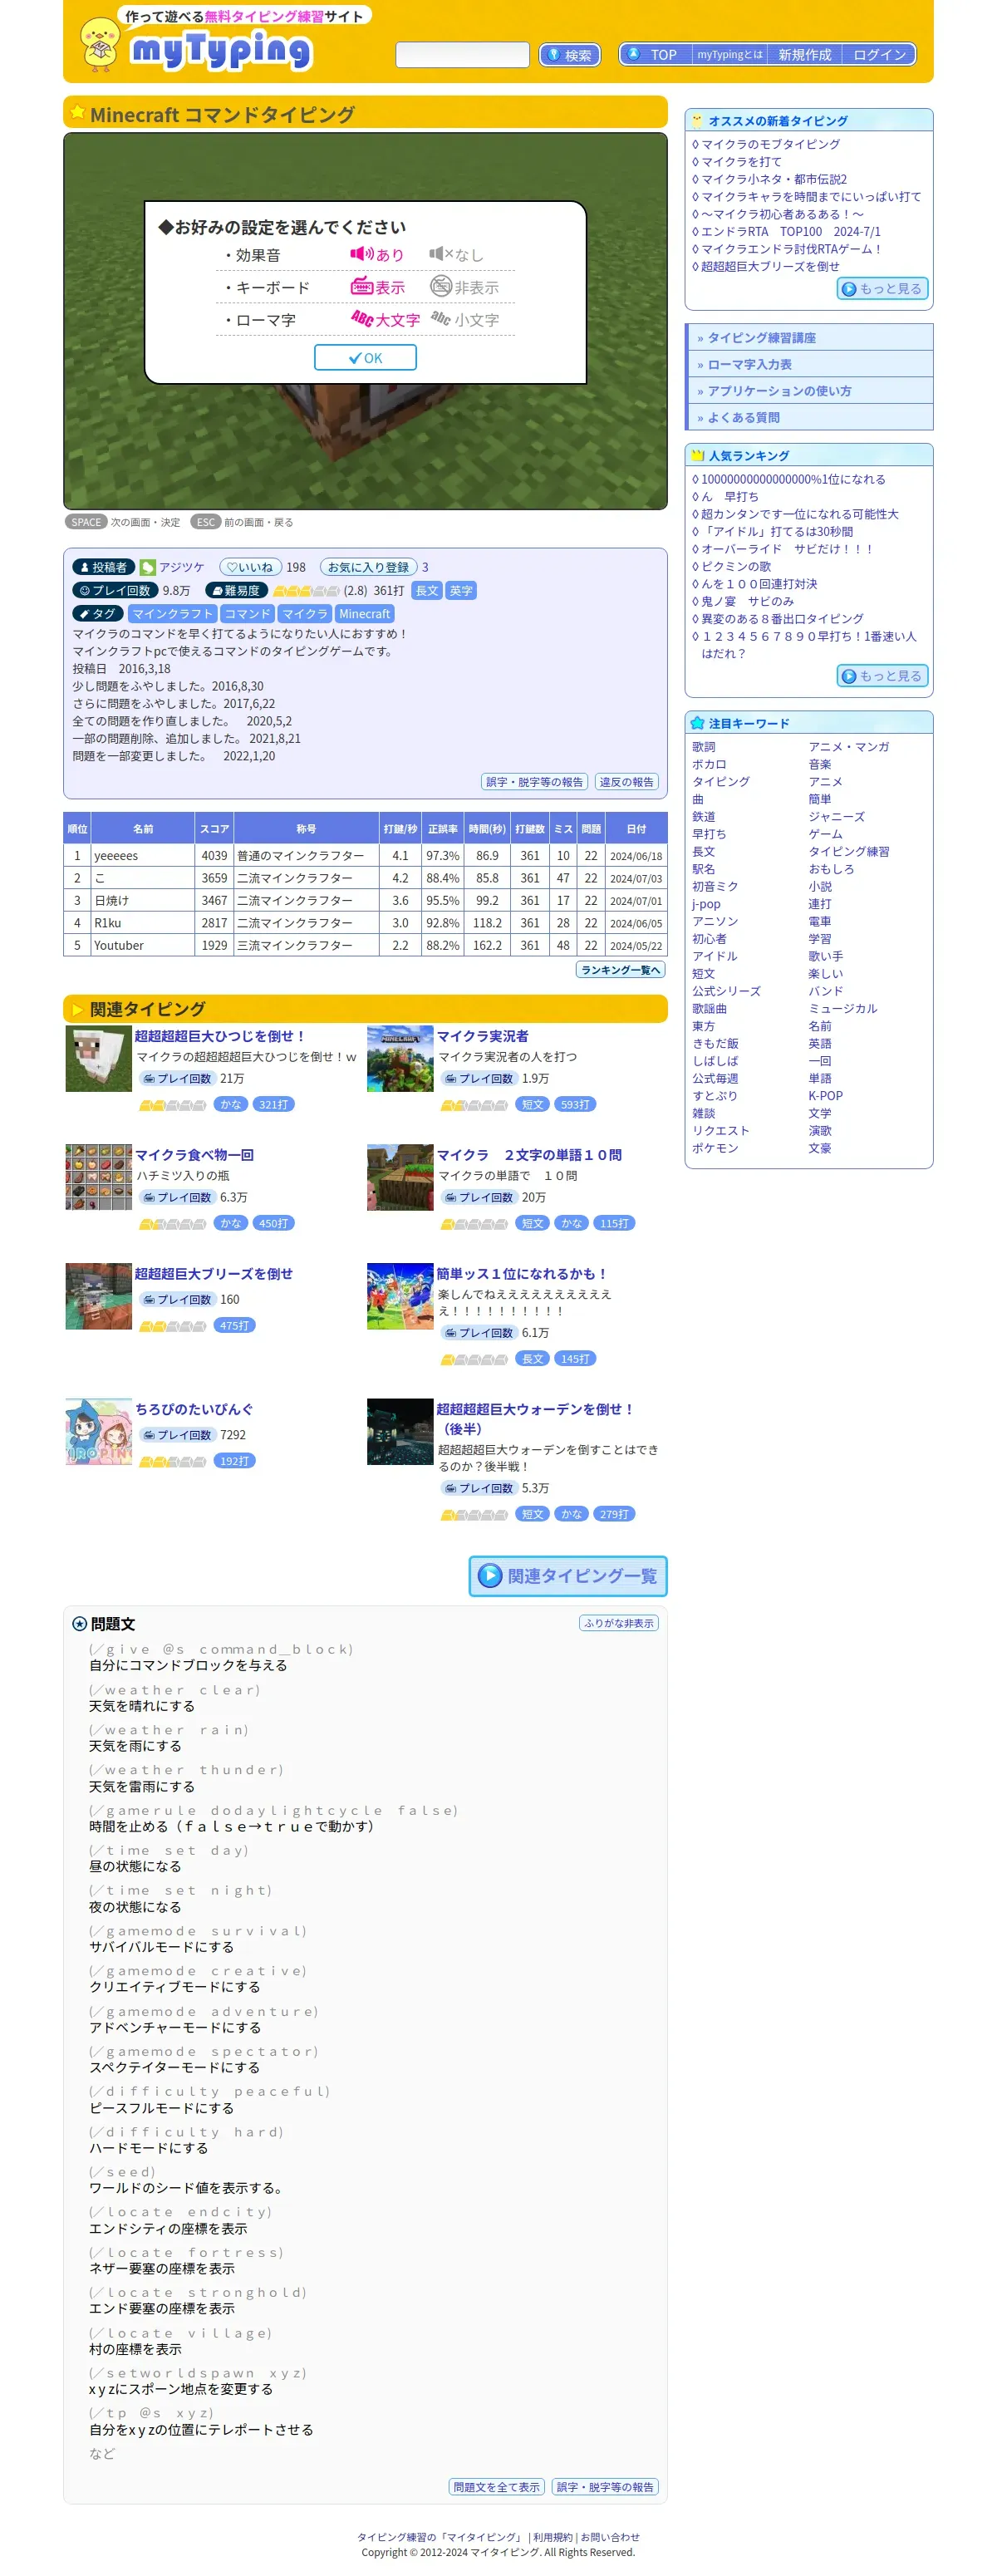This screenshot has width=997, height=2576.
Task: Open author アジツケ profile link
Action: pyautogui.click(x=181, y=567)
